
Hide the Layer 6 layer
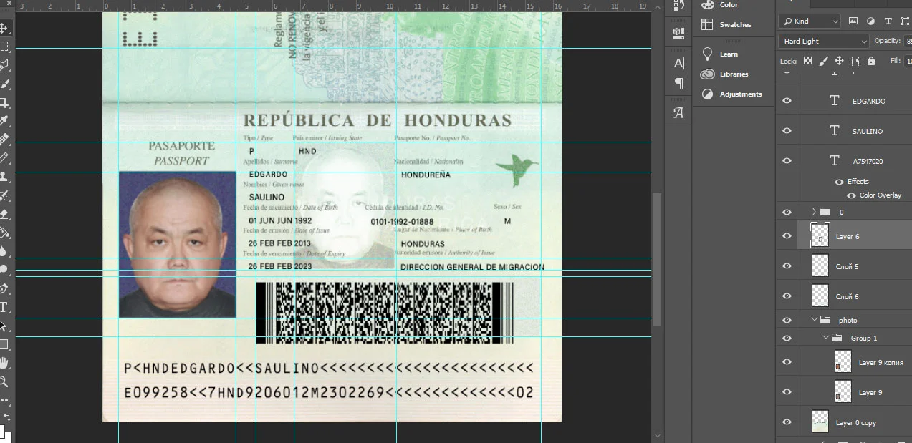[x=787, y=236]
